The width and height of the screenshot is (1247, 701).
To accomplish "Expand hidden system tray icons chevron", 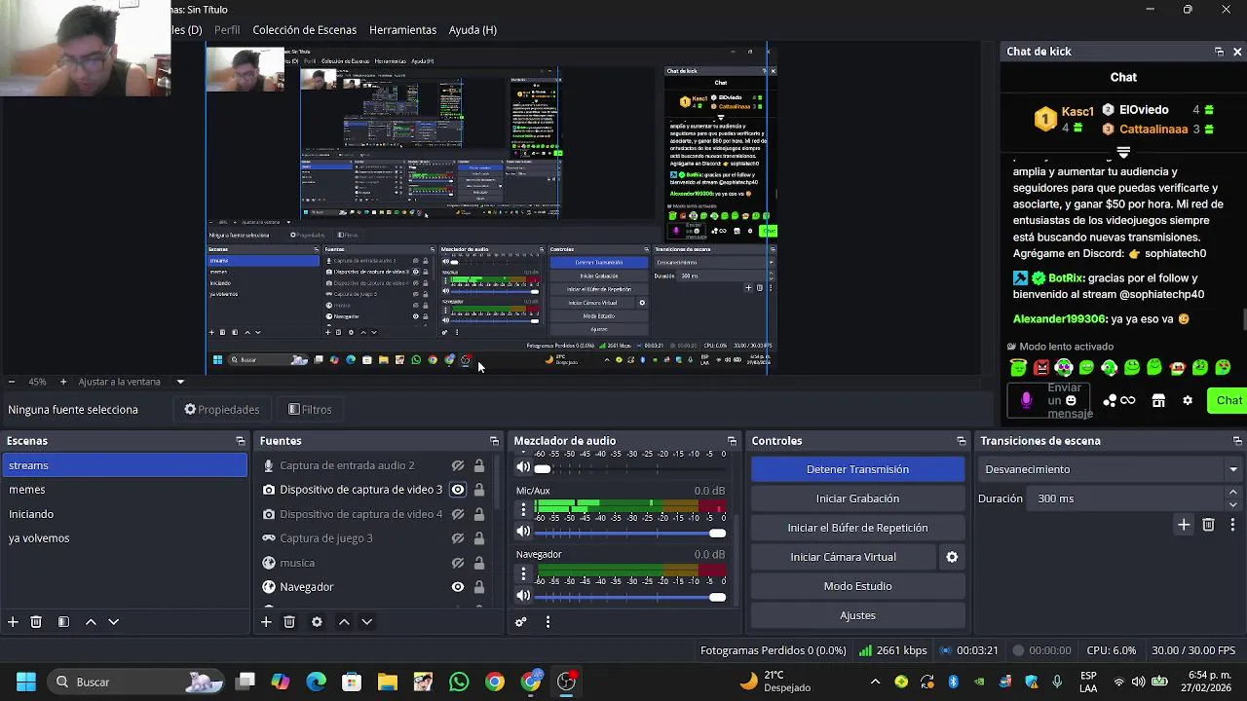I will pos(875,682).
